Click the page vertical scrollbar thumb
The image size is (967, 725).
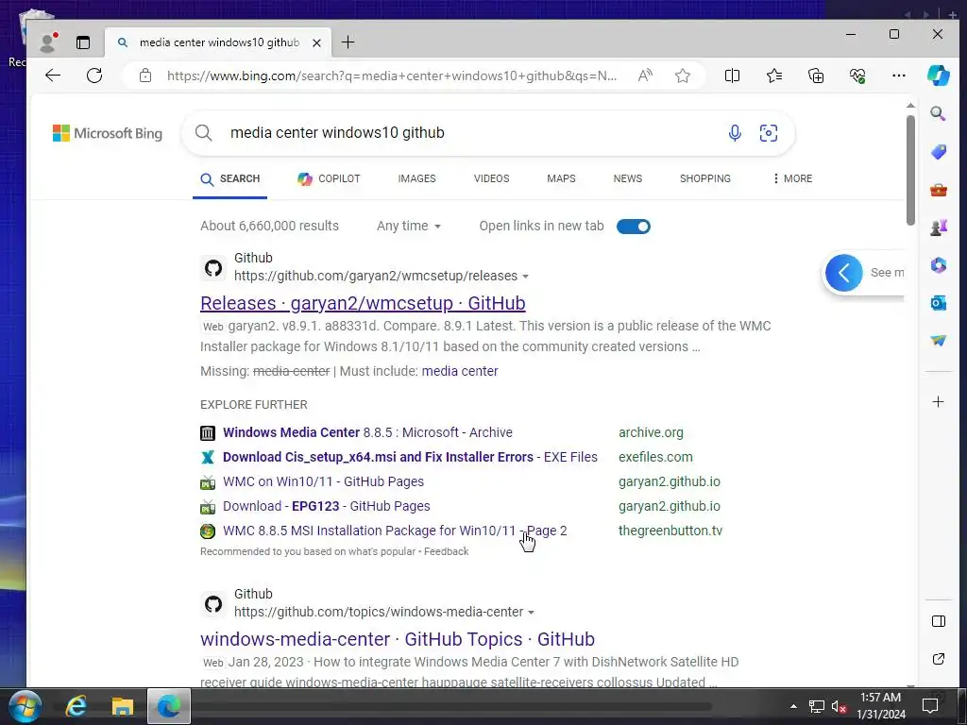pyautogui.click(x=910, y=170)
